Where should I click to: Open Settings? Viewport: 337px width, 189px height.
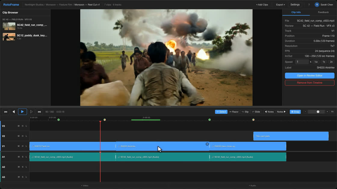coord(295,4)
